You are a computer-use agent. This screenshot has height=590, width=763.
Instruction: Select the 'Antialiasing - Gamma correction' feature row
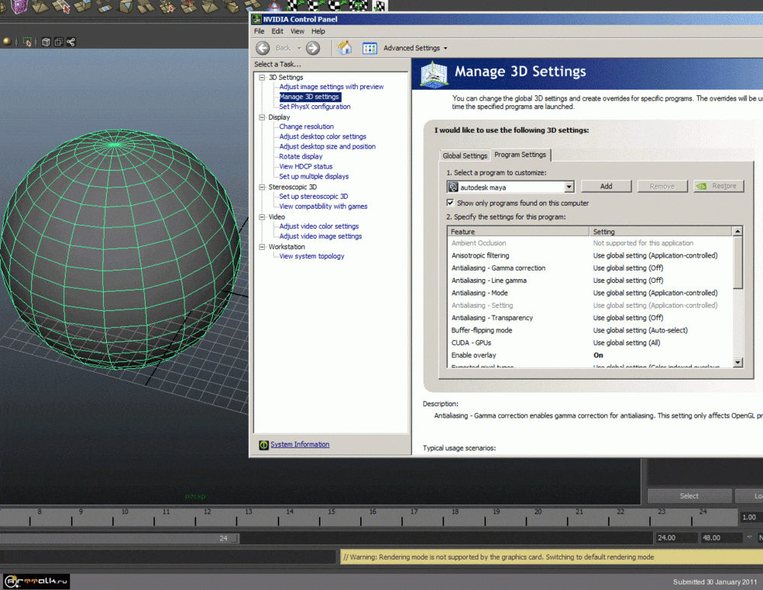[x=589, y=268]
